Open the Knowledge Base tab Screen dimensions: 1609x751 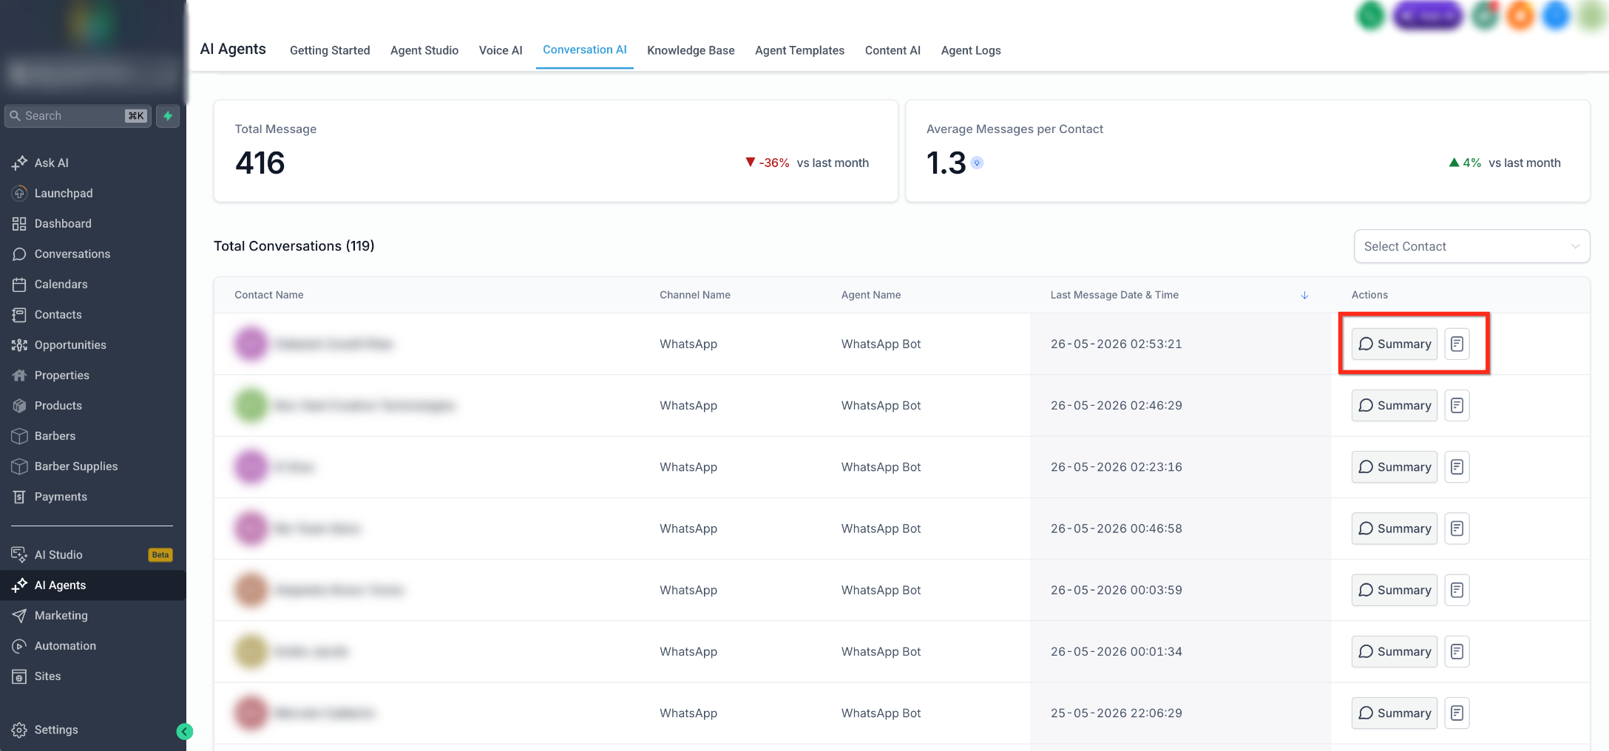point(691,50)
